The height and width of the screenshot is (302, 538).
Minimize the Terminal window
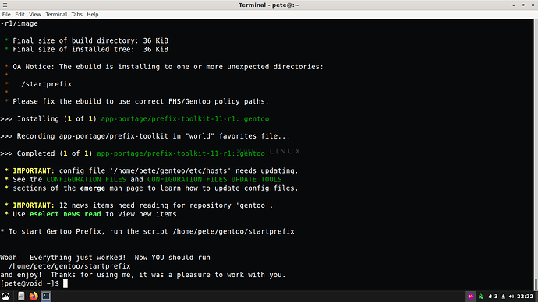514,5
